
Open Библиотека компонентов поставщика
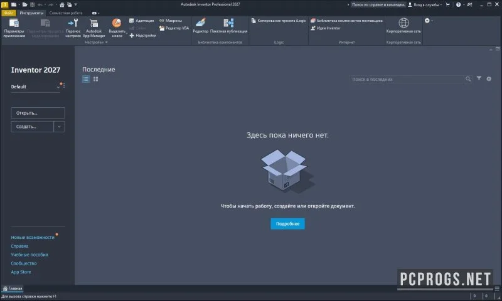point(347,21)
